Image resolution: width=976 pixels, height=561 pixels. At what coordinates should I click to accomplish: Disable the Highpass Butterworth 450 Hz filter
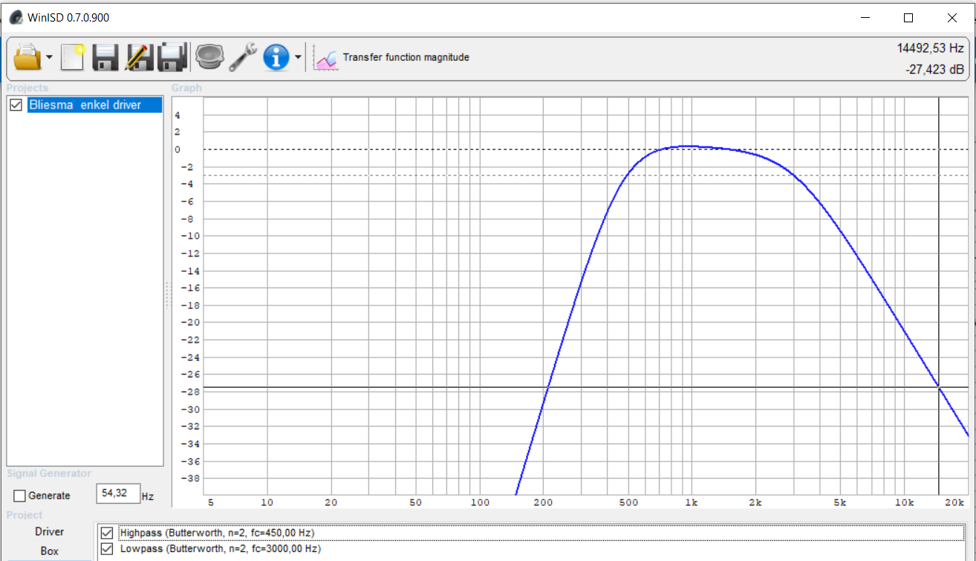(108, 533)
